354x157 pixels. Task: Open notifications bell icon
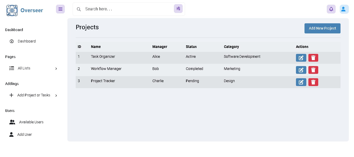pos(331,9)
